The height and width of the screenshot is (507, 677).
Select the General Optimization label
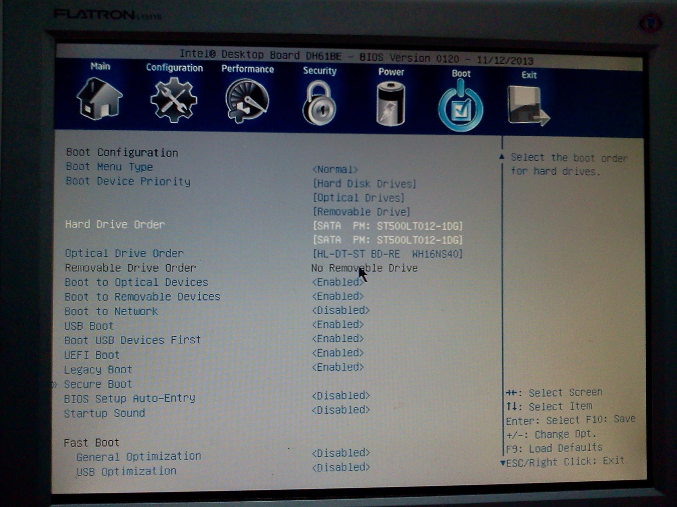[139, 456]
